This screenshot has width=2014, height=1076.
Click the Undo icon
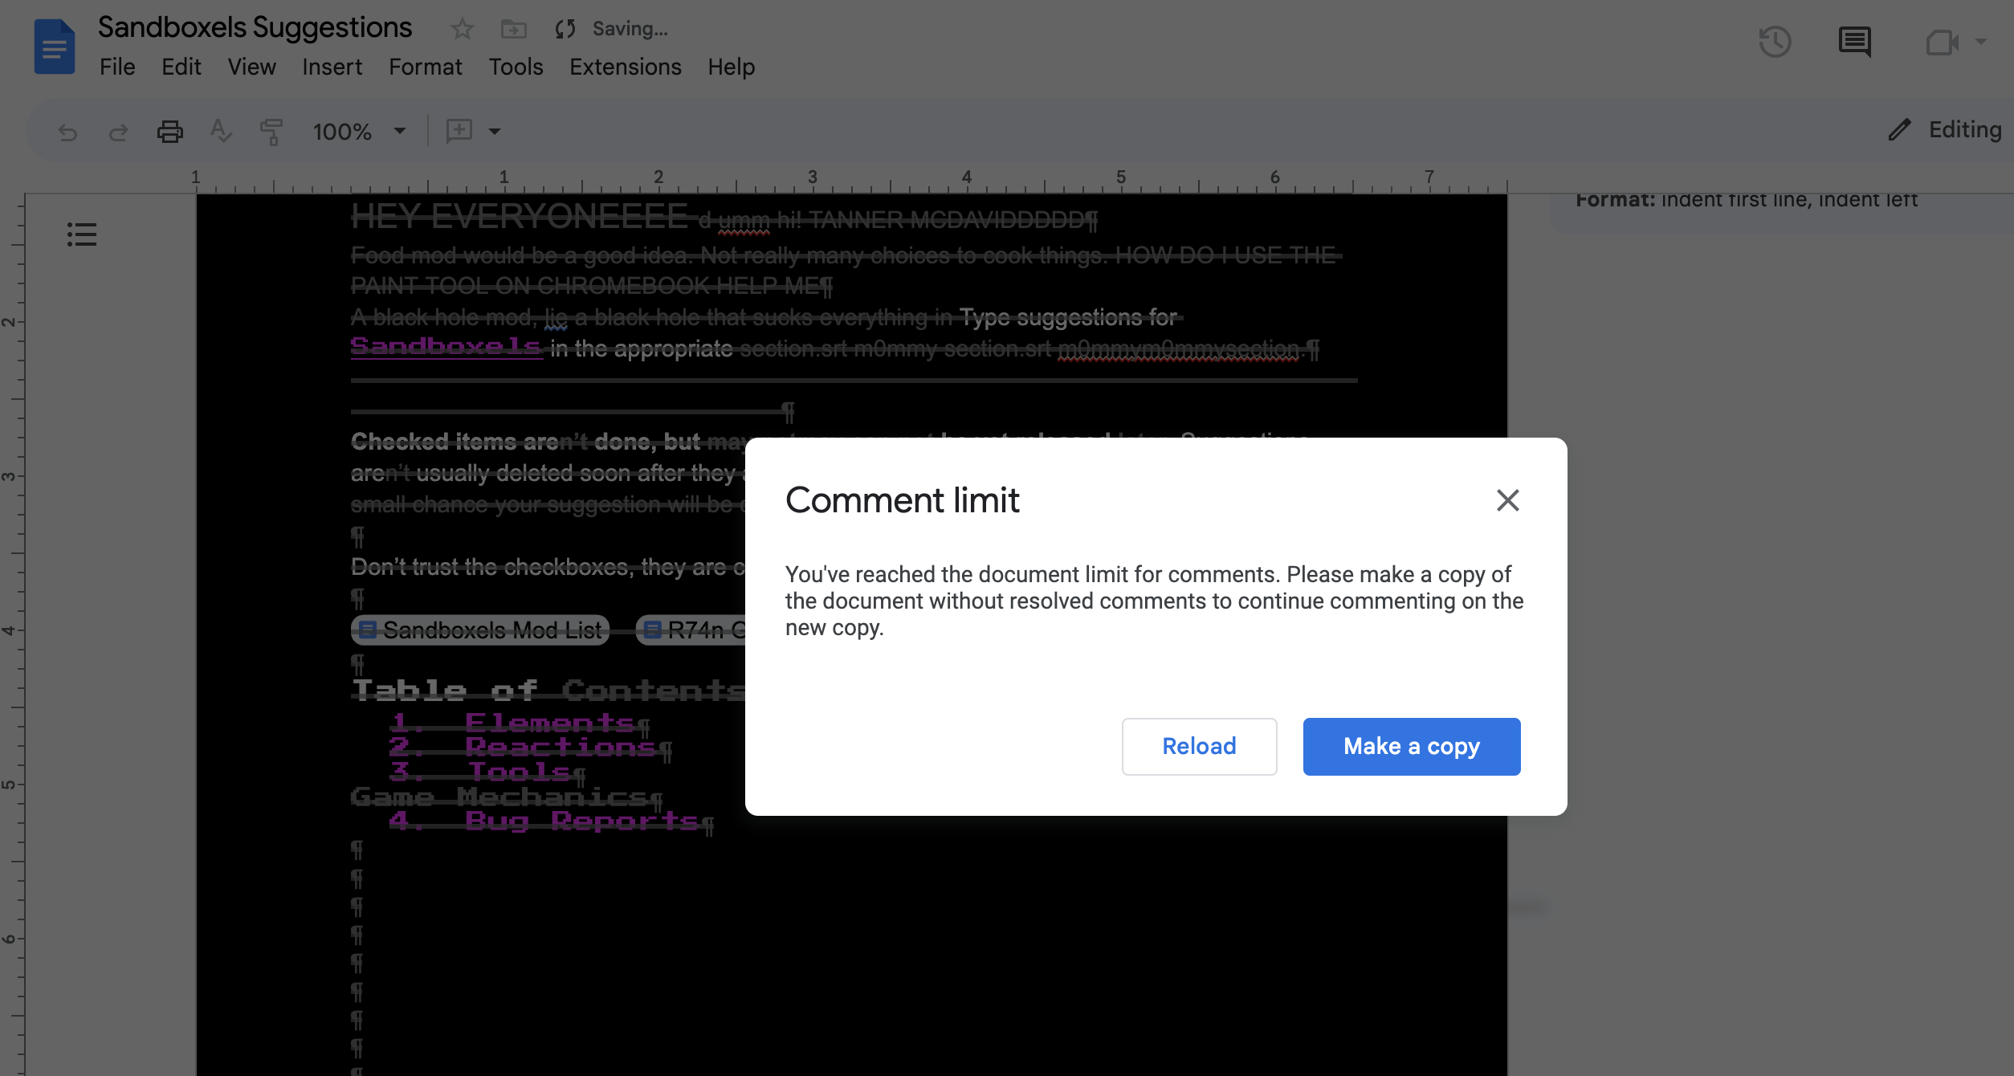(67, 131)
